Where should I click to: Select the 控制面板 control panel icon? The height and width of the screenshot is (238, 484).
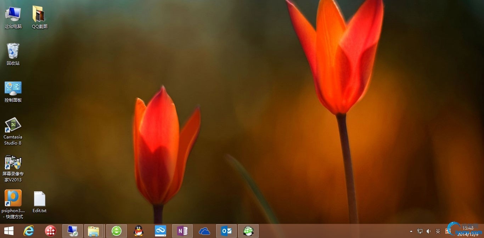coord(13,91)
